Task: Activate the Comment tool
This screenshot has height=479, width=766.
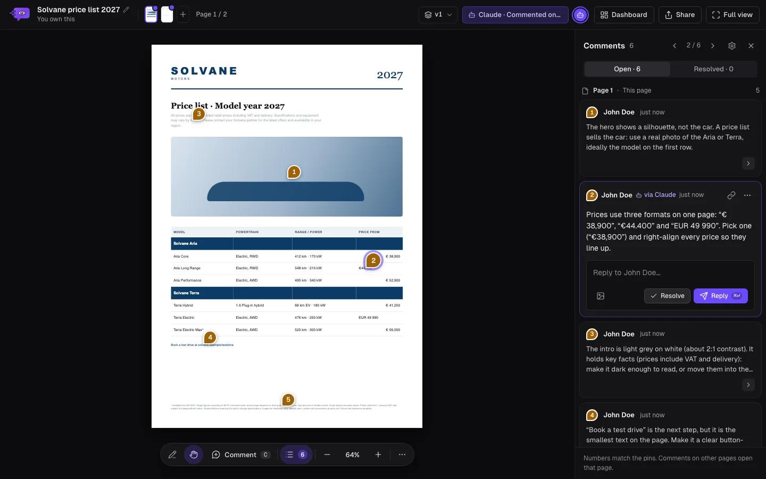Action: [x=241, y=455]
